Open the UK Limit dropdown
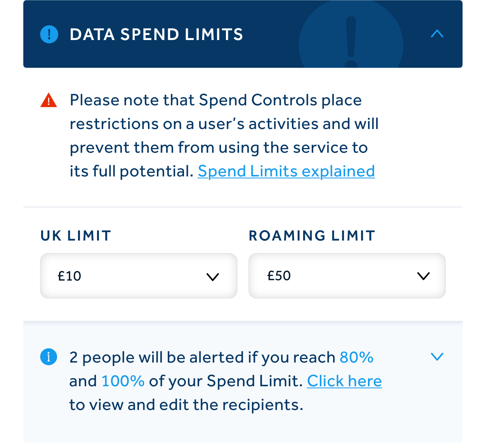Viewport: 486px width, 443px height. click(x=139, y=276)
